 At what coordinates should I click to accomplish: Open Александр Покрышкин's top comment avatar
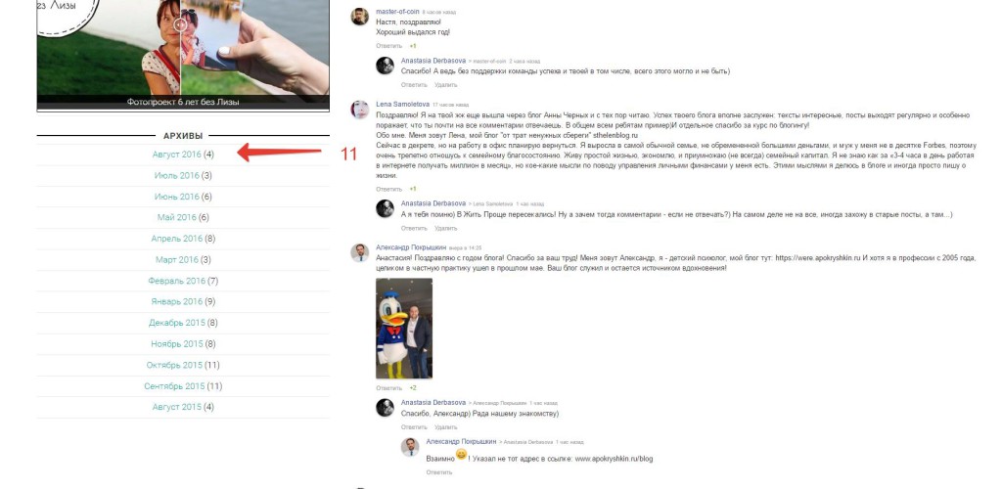pyautogui.click(x=360, y=252)
